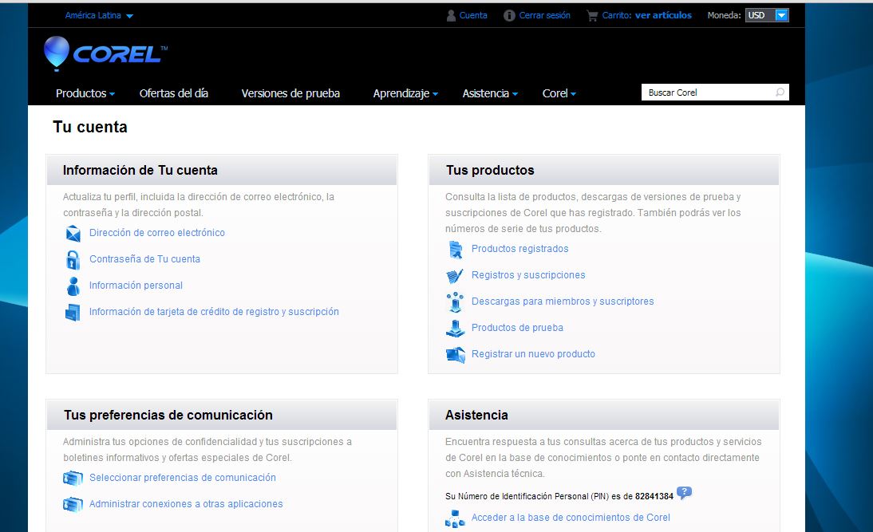The height and width of the screenshot is (532, 873).
Task: Open Descargas para miembros y suscriptores
Action: point(563,301)
